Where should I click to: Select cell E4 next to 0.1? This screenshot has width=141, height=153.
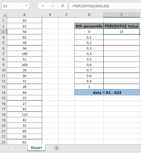[122, 37]
